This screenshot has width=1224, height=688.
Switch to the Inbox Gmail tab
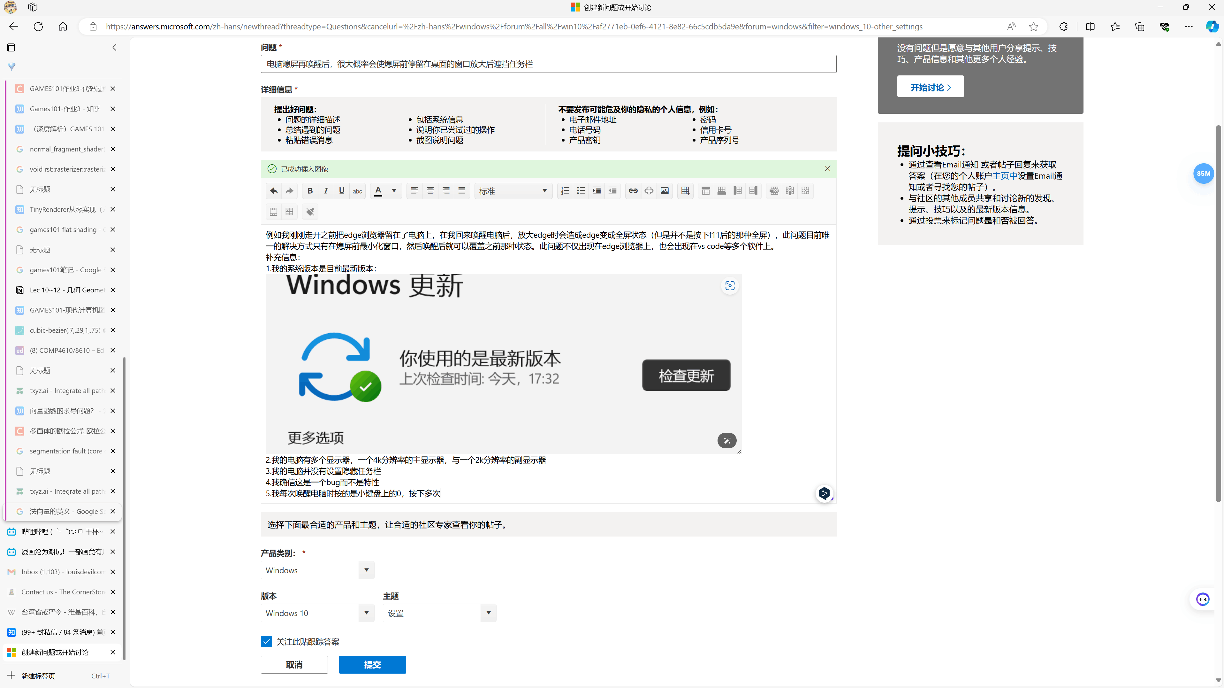[62, 571]
